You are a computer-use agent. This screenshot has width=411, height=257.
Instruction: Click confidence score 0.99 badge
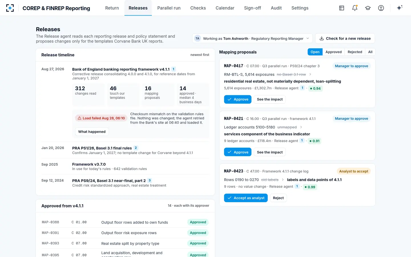[x=310, y=187]
